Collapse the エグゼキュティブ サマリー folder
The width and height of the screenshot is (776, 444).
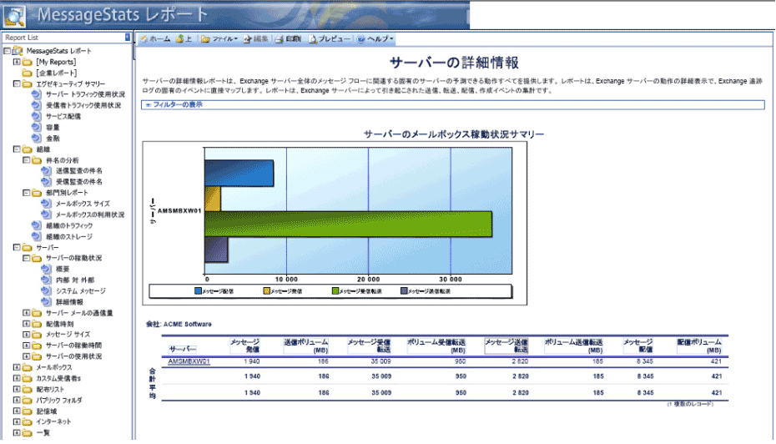(x=17, y=83)
